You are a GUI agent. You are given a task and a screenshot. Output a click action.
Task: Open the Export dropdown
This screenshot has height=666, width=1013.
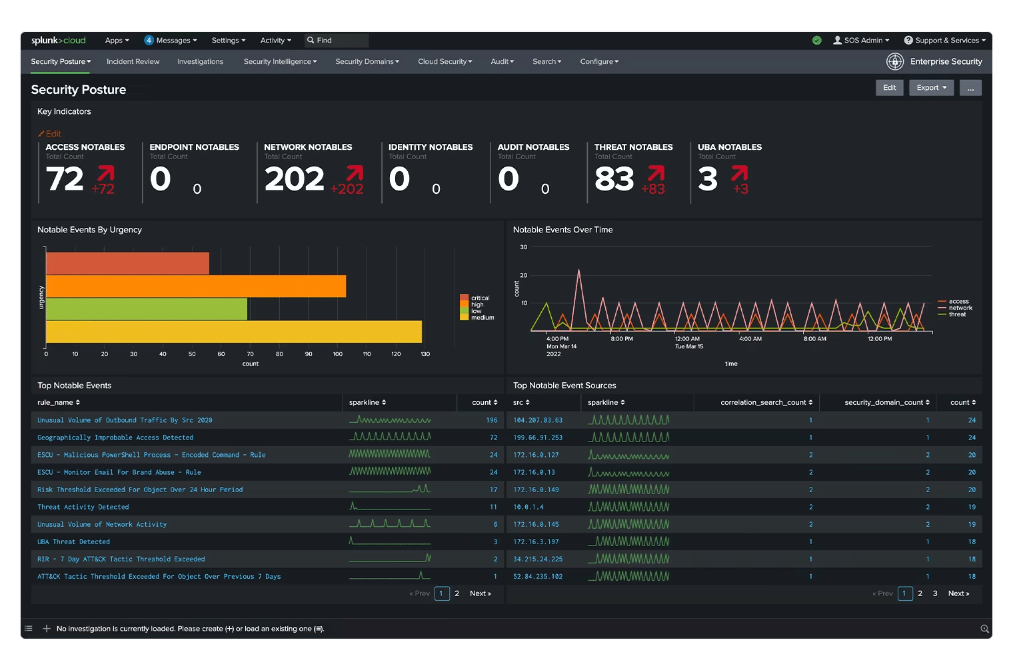(930, 87)
